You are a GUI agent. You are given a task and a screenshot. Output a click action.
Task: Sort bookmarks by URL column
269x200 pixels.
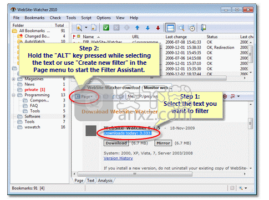(x=135, y=37)
